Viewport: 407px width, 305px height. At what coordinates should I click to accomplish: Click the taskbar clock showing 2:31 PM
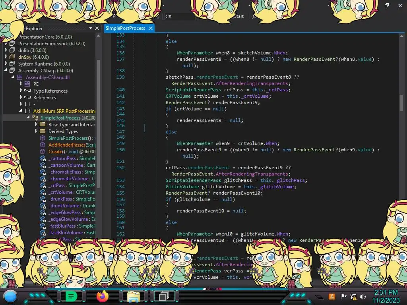[386, 296]
